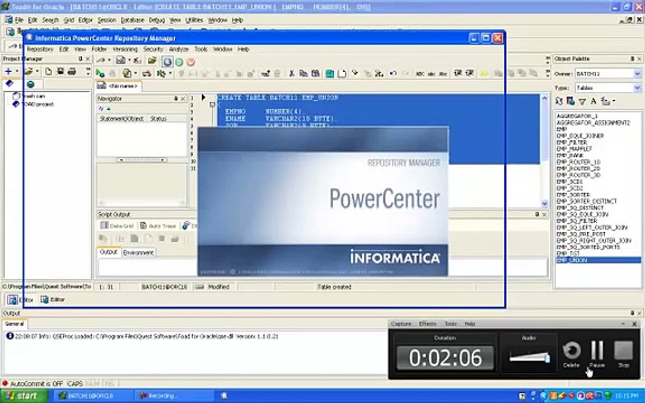The height and width of the screenshot is (403, 645).
Task: Click the Paste clipboard icon in Toad toolbar
Action: (x=316, y=74)
